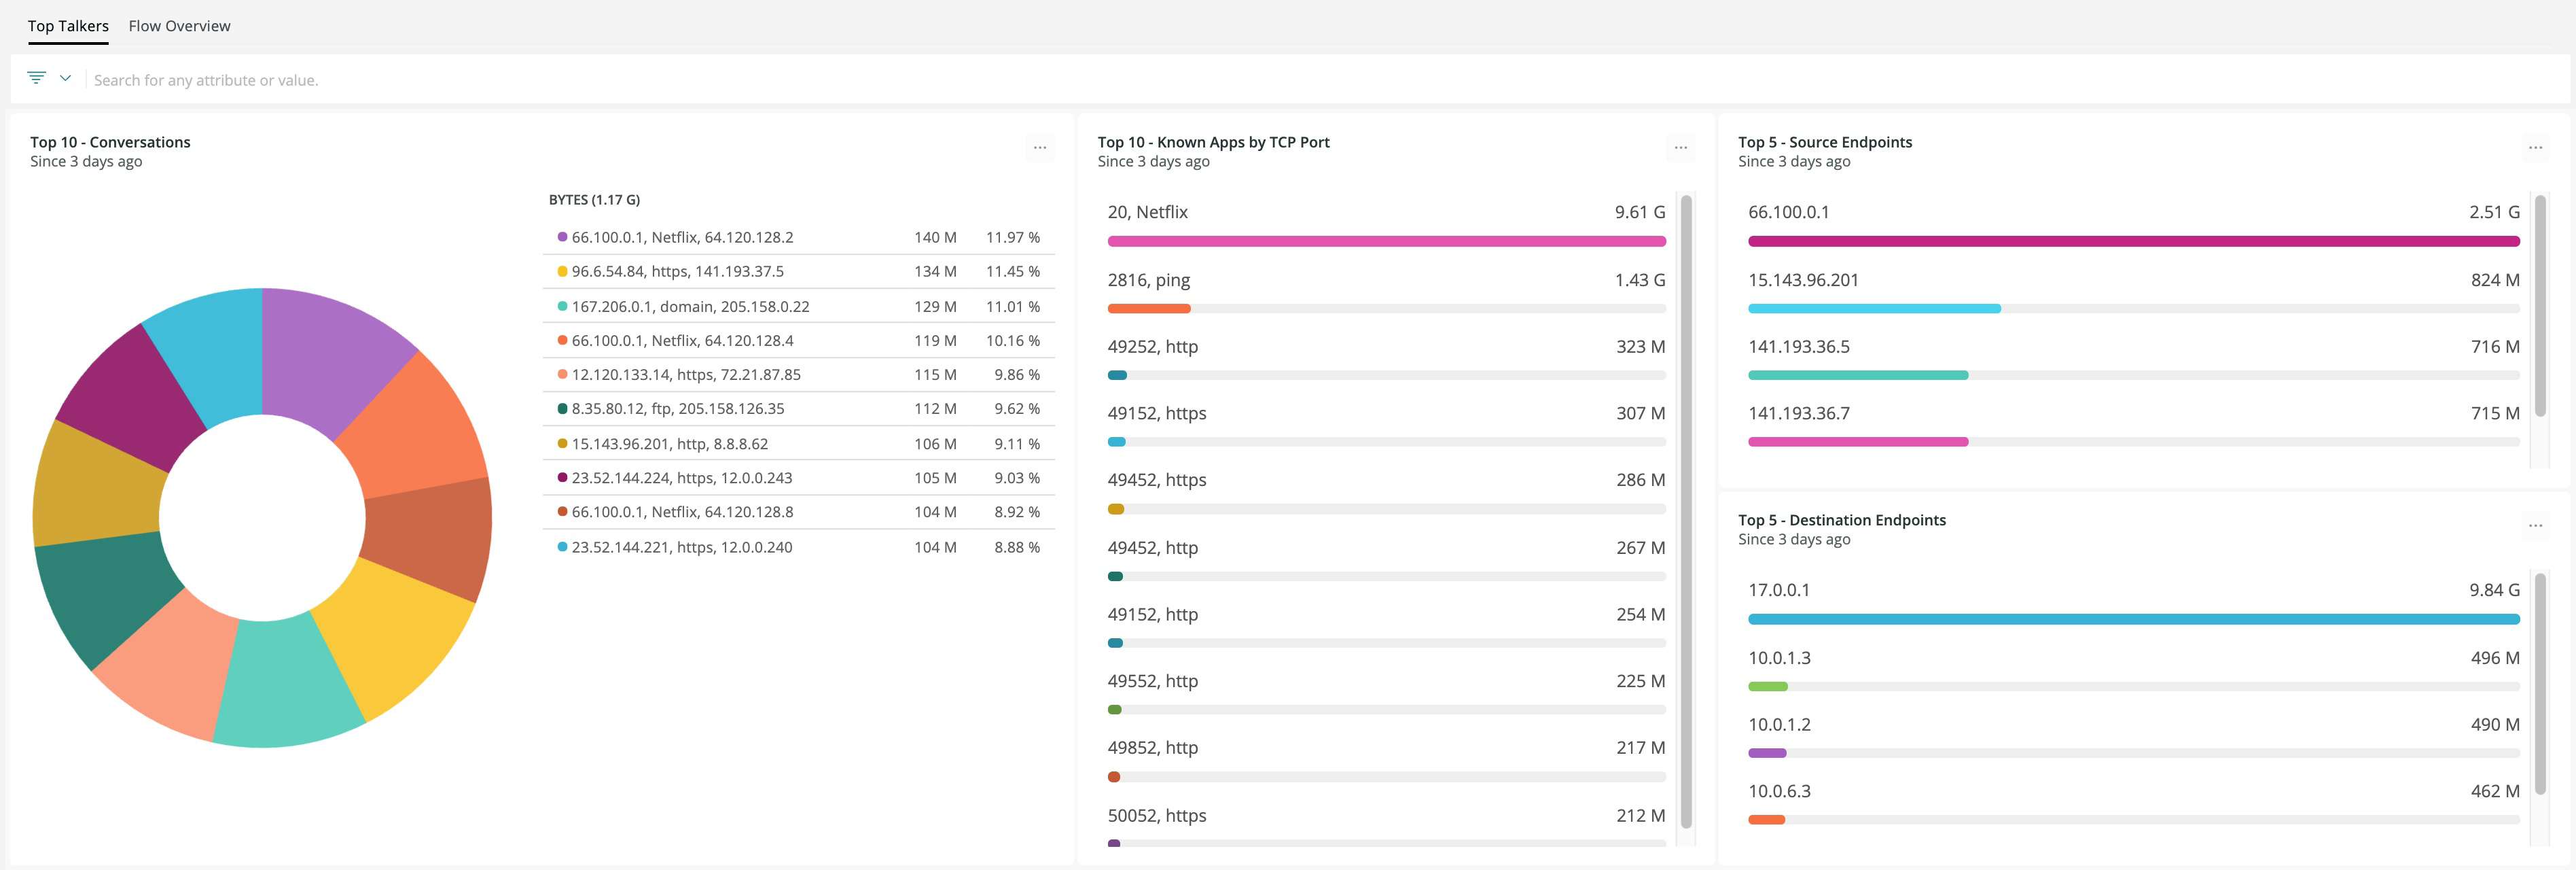Click the purple legend dot for 23.52.144.224
2576x870 pixels.
tap(562, 477)
